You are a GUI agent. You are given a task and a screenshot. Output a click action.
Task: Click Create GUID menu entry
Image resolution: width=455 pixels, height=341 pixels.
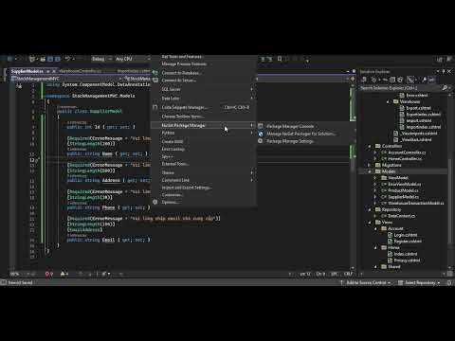[x=173, y=142]
